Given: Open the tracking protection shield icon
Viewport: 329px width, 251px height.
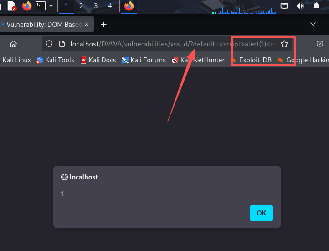Looking at the screenshot, I should 49,44.
